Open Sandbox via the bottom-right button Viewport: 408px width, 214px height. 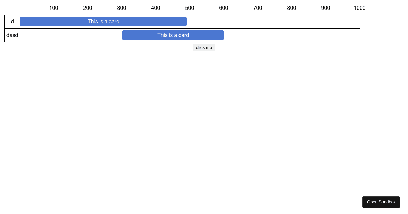coord(381,202)
